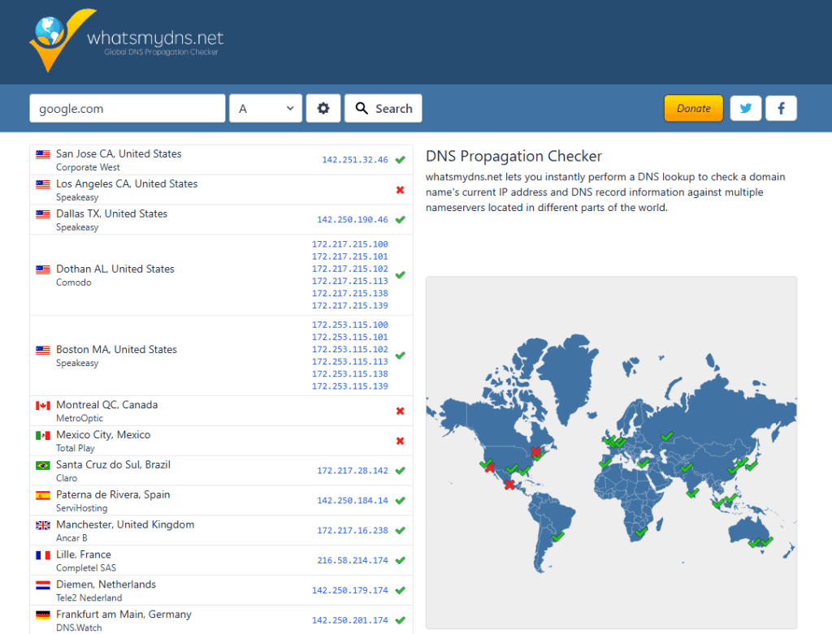Select the Boston MA, United States text
832x634 pixels.
click(x=117, y=349)
